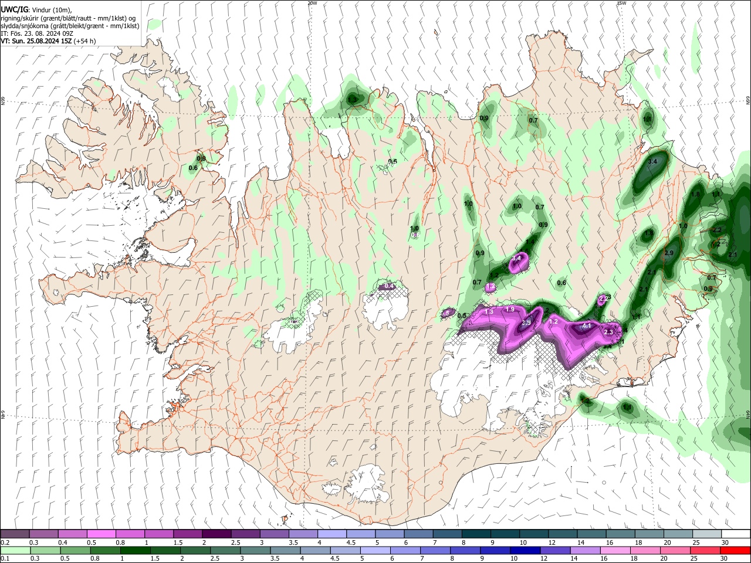
Task: Click the 'VT: Sun. 25.08.2024 15Z (+54 h)' line
Action: [x=48, y=41]
